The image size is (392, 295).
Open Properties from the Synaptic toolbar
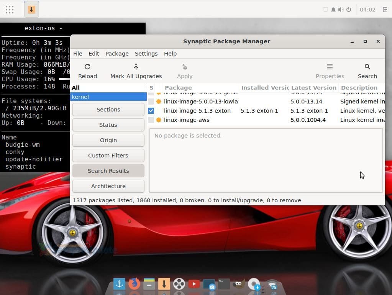[x=330, y=71]
